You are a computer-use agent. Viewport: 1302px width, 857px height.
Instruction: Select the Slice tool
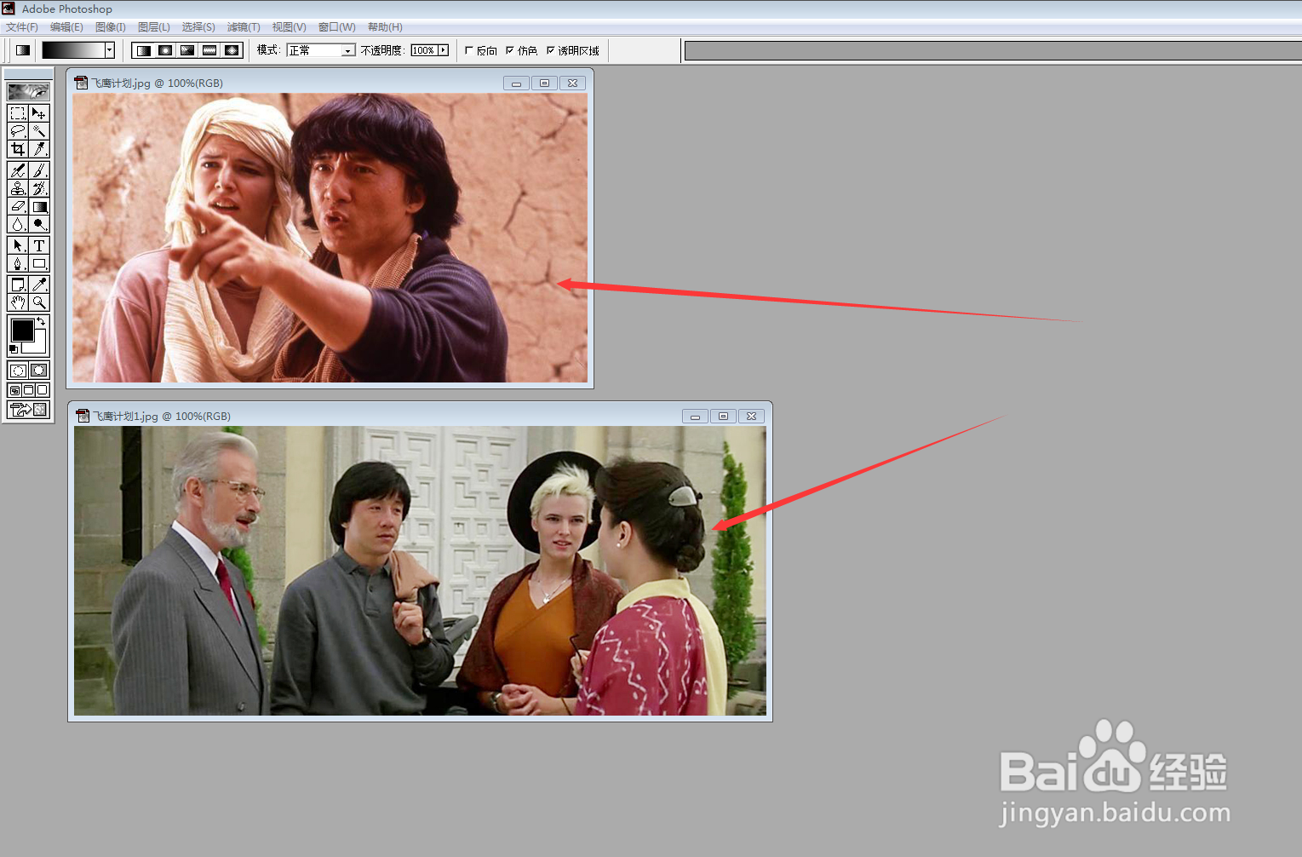coord(39,149)
